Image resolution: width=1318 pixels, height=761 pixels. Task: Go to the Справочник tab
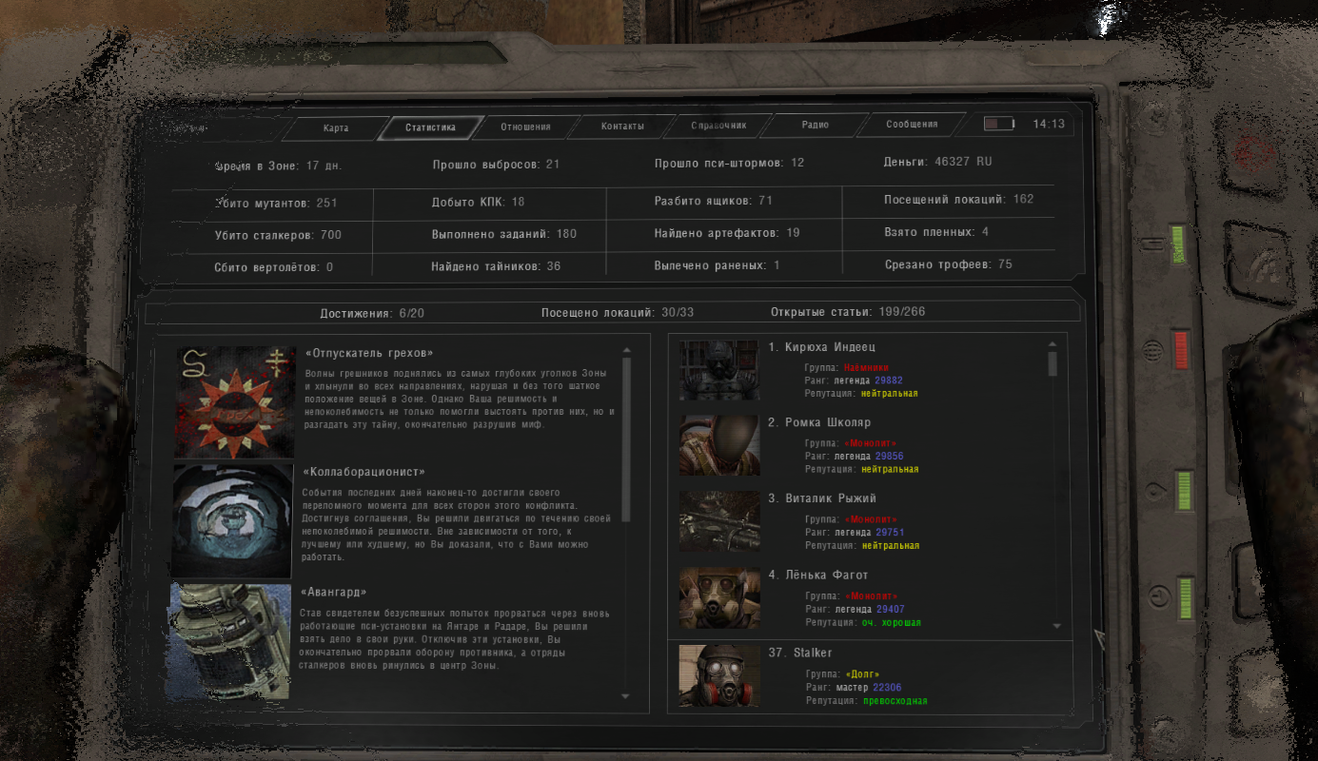718,126
